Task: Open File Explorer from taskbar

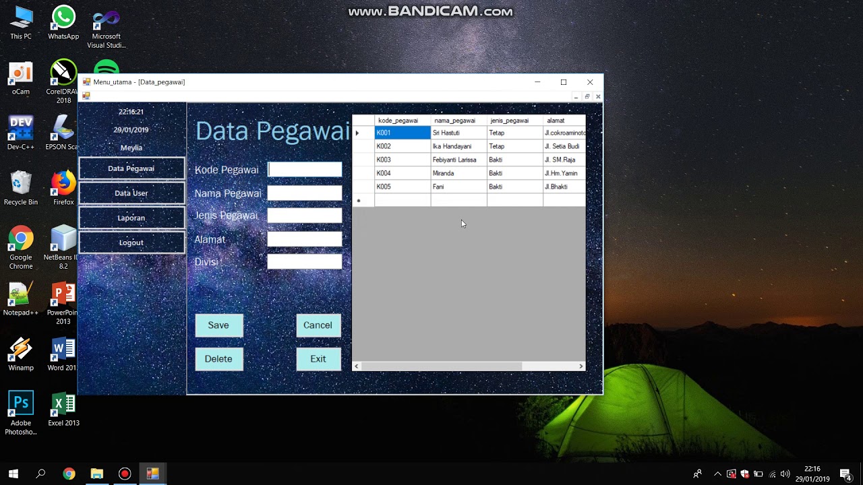Action: [x=96, y=474]
